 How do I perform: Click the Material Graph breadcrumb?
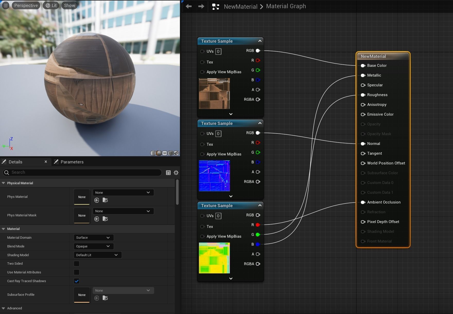coord(286,6)
